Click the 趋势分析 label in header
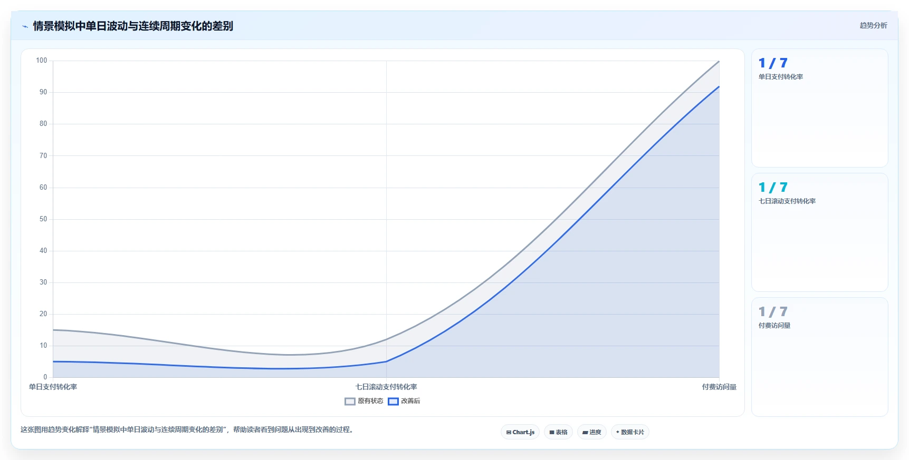Screen dimensions: 909x460 coord(873,25)
